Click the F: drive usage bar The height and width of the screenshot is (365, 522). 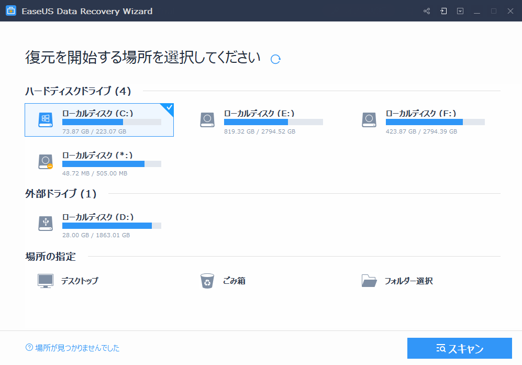point(435,122)
